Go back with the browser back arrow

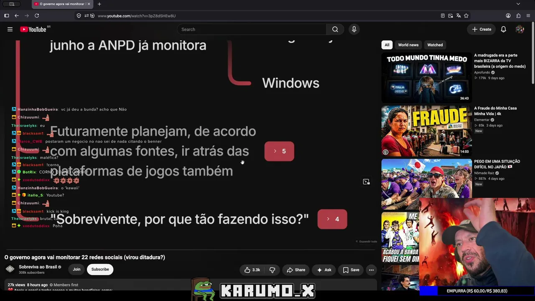[17, 16]
